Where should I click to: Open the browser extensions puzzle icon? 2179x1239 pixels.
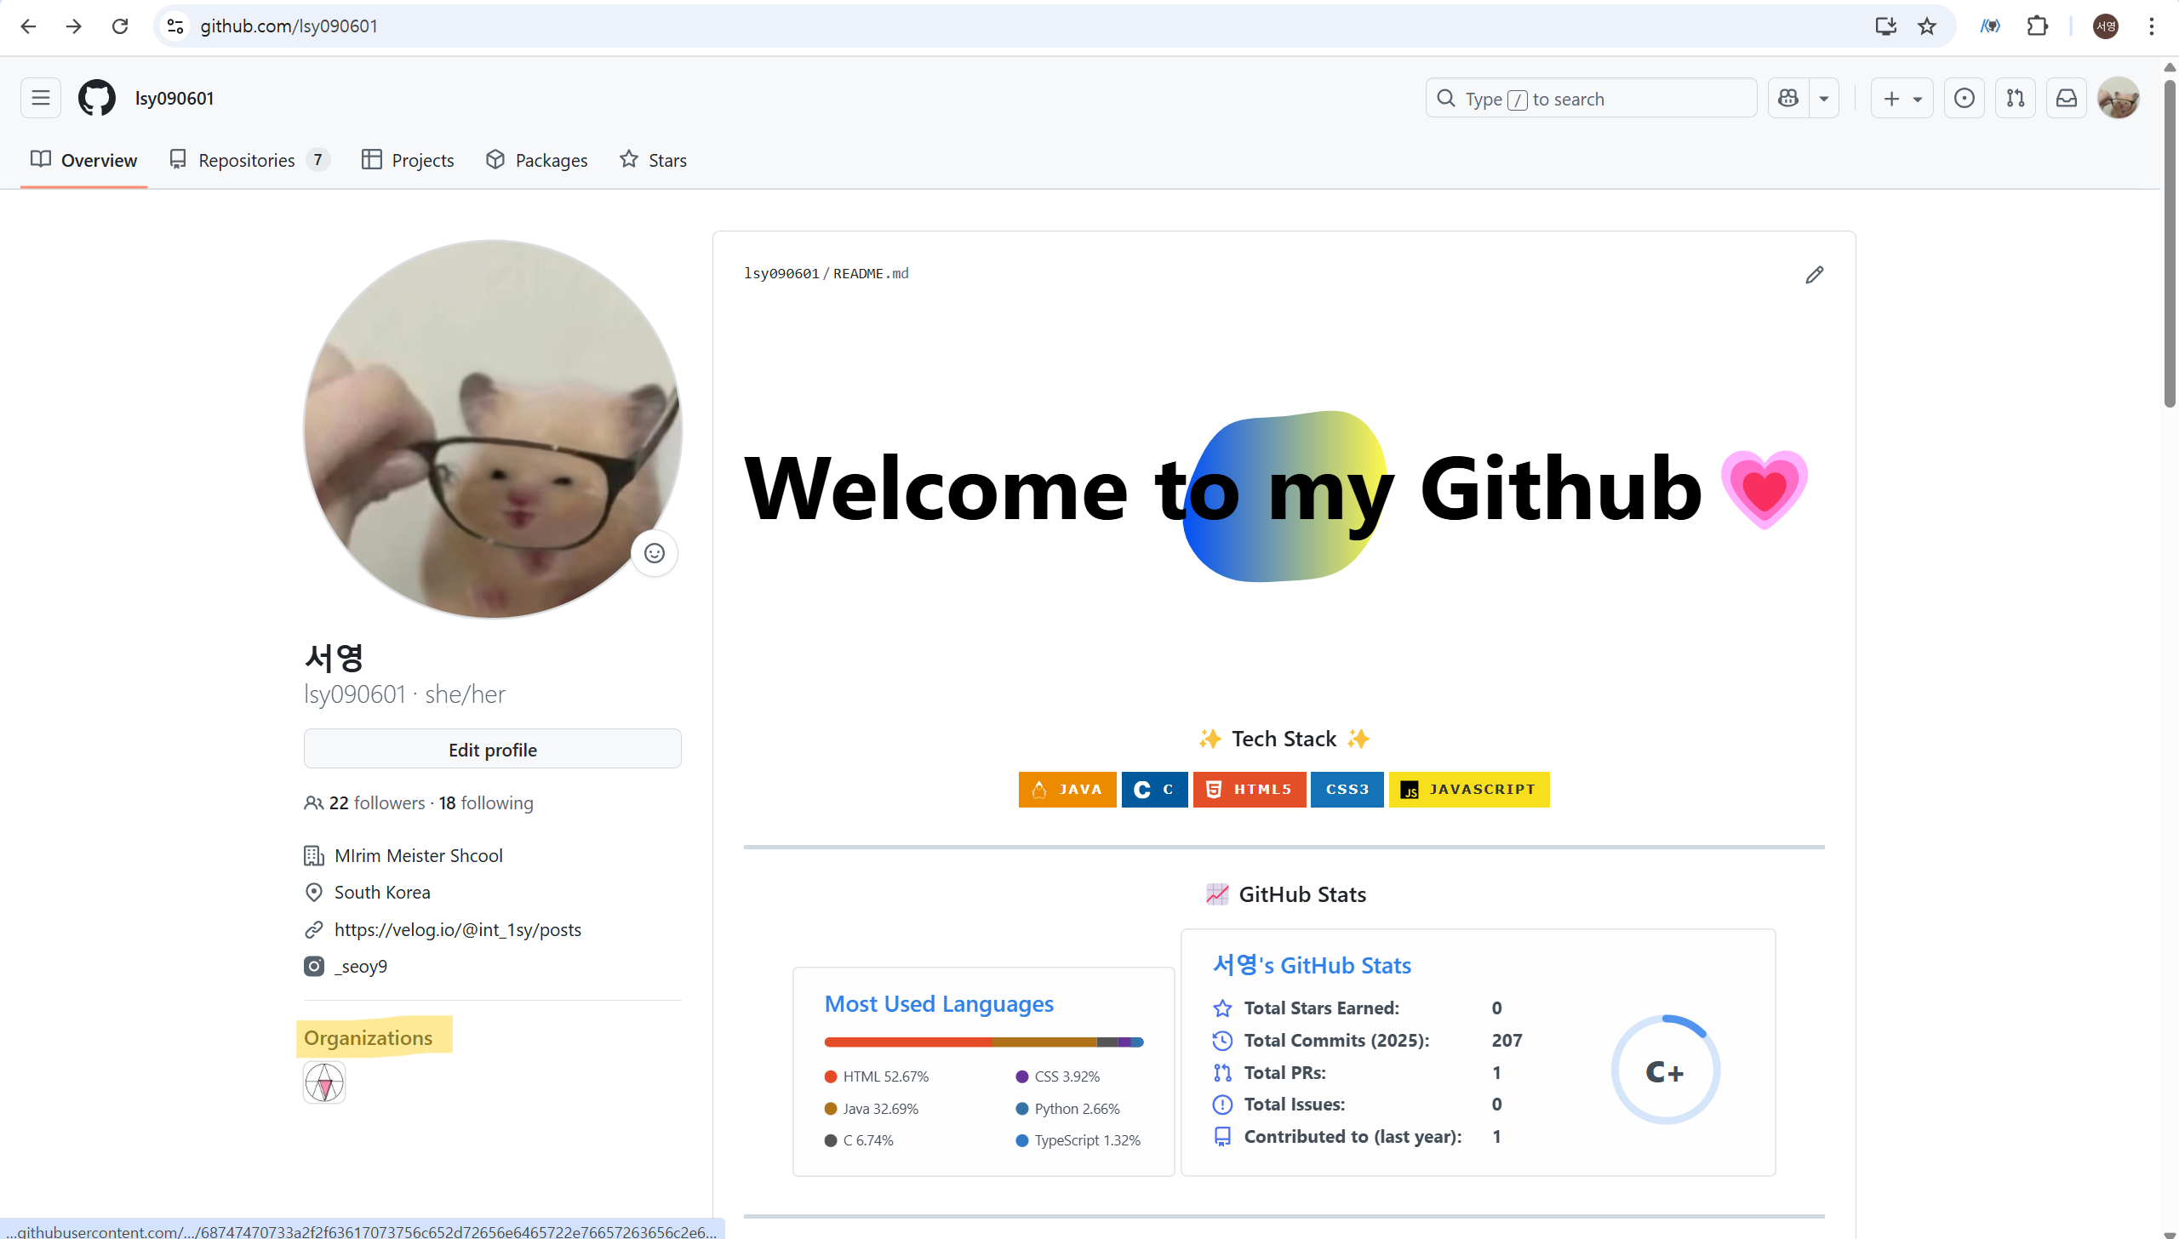pos(2037,26)
